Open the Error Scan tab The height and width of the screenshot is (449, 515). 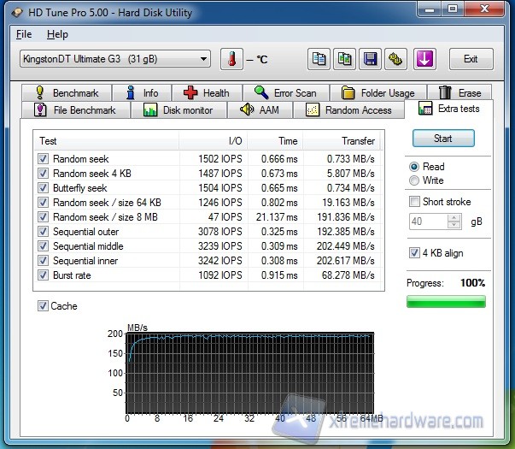click(x=284, y=93)
